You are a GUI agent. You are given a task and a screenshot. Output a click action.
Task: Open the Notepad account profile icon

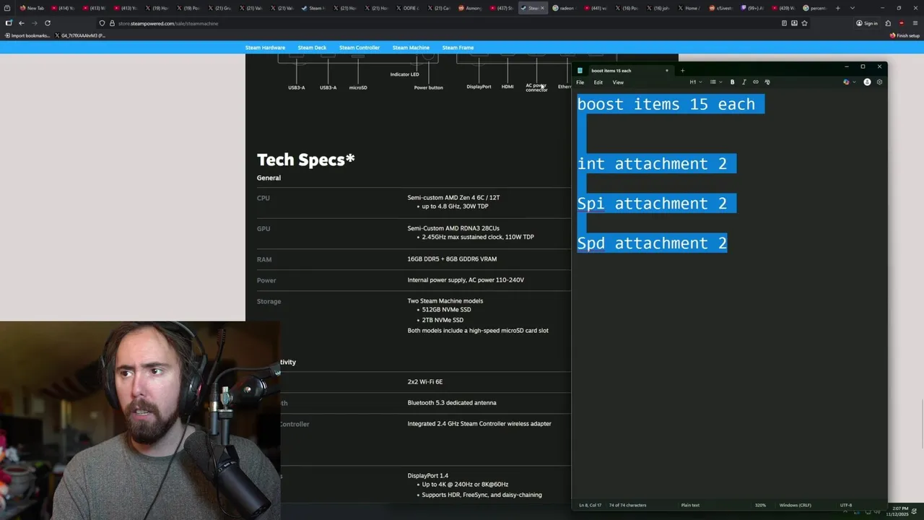pos(867,82)
